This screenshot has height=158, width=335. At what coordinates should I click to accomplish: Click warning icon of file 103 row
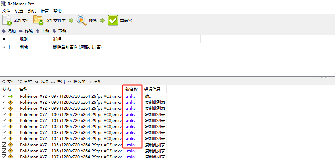click(x=11, y=132)
